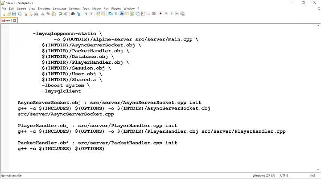Run macro multiple times toolbar icon
321x180 pixels.
(x=177, y=14)
